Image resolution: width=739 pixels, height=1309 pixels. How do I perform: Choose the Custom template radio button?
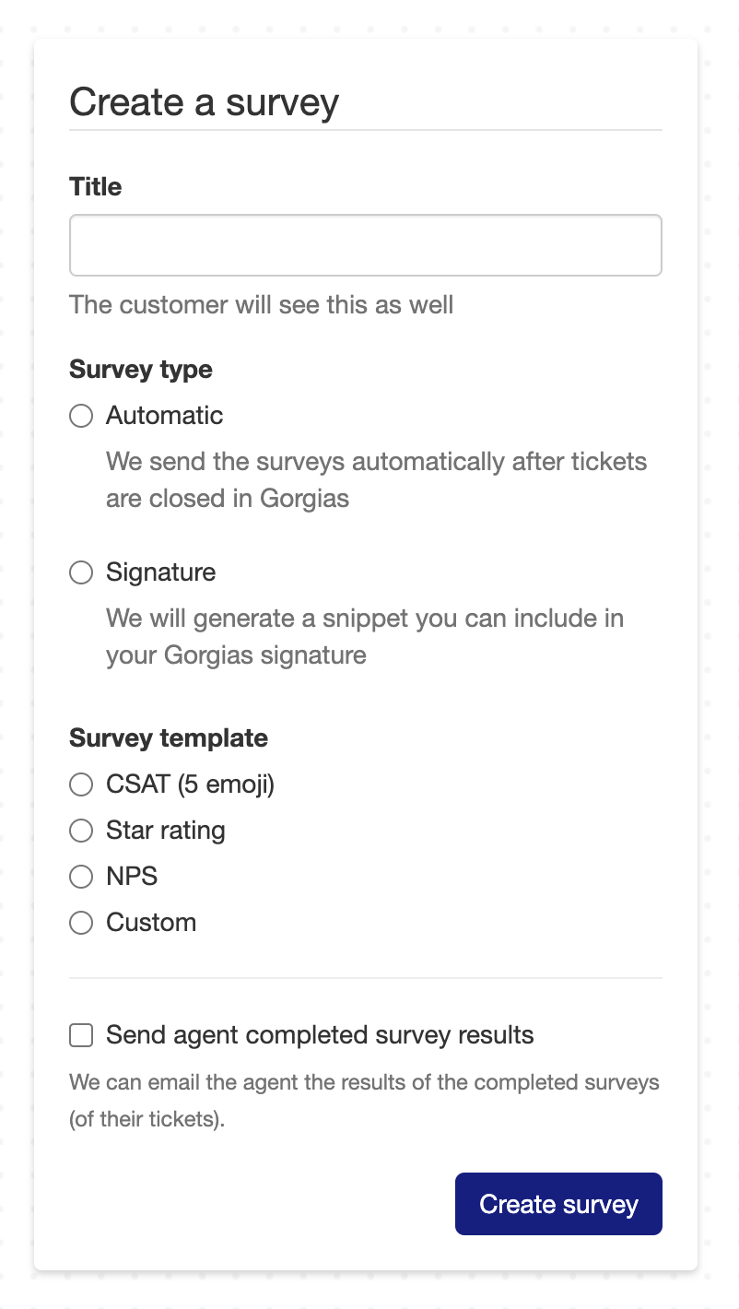pyautogui.click(x=82, y=923)
